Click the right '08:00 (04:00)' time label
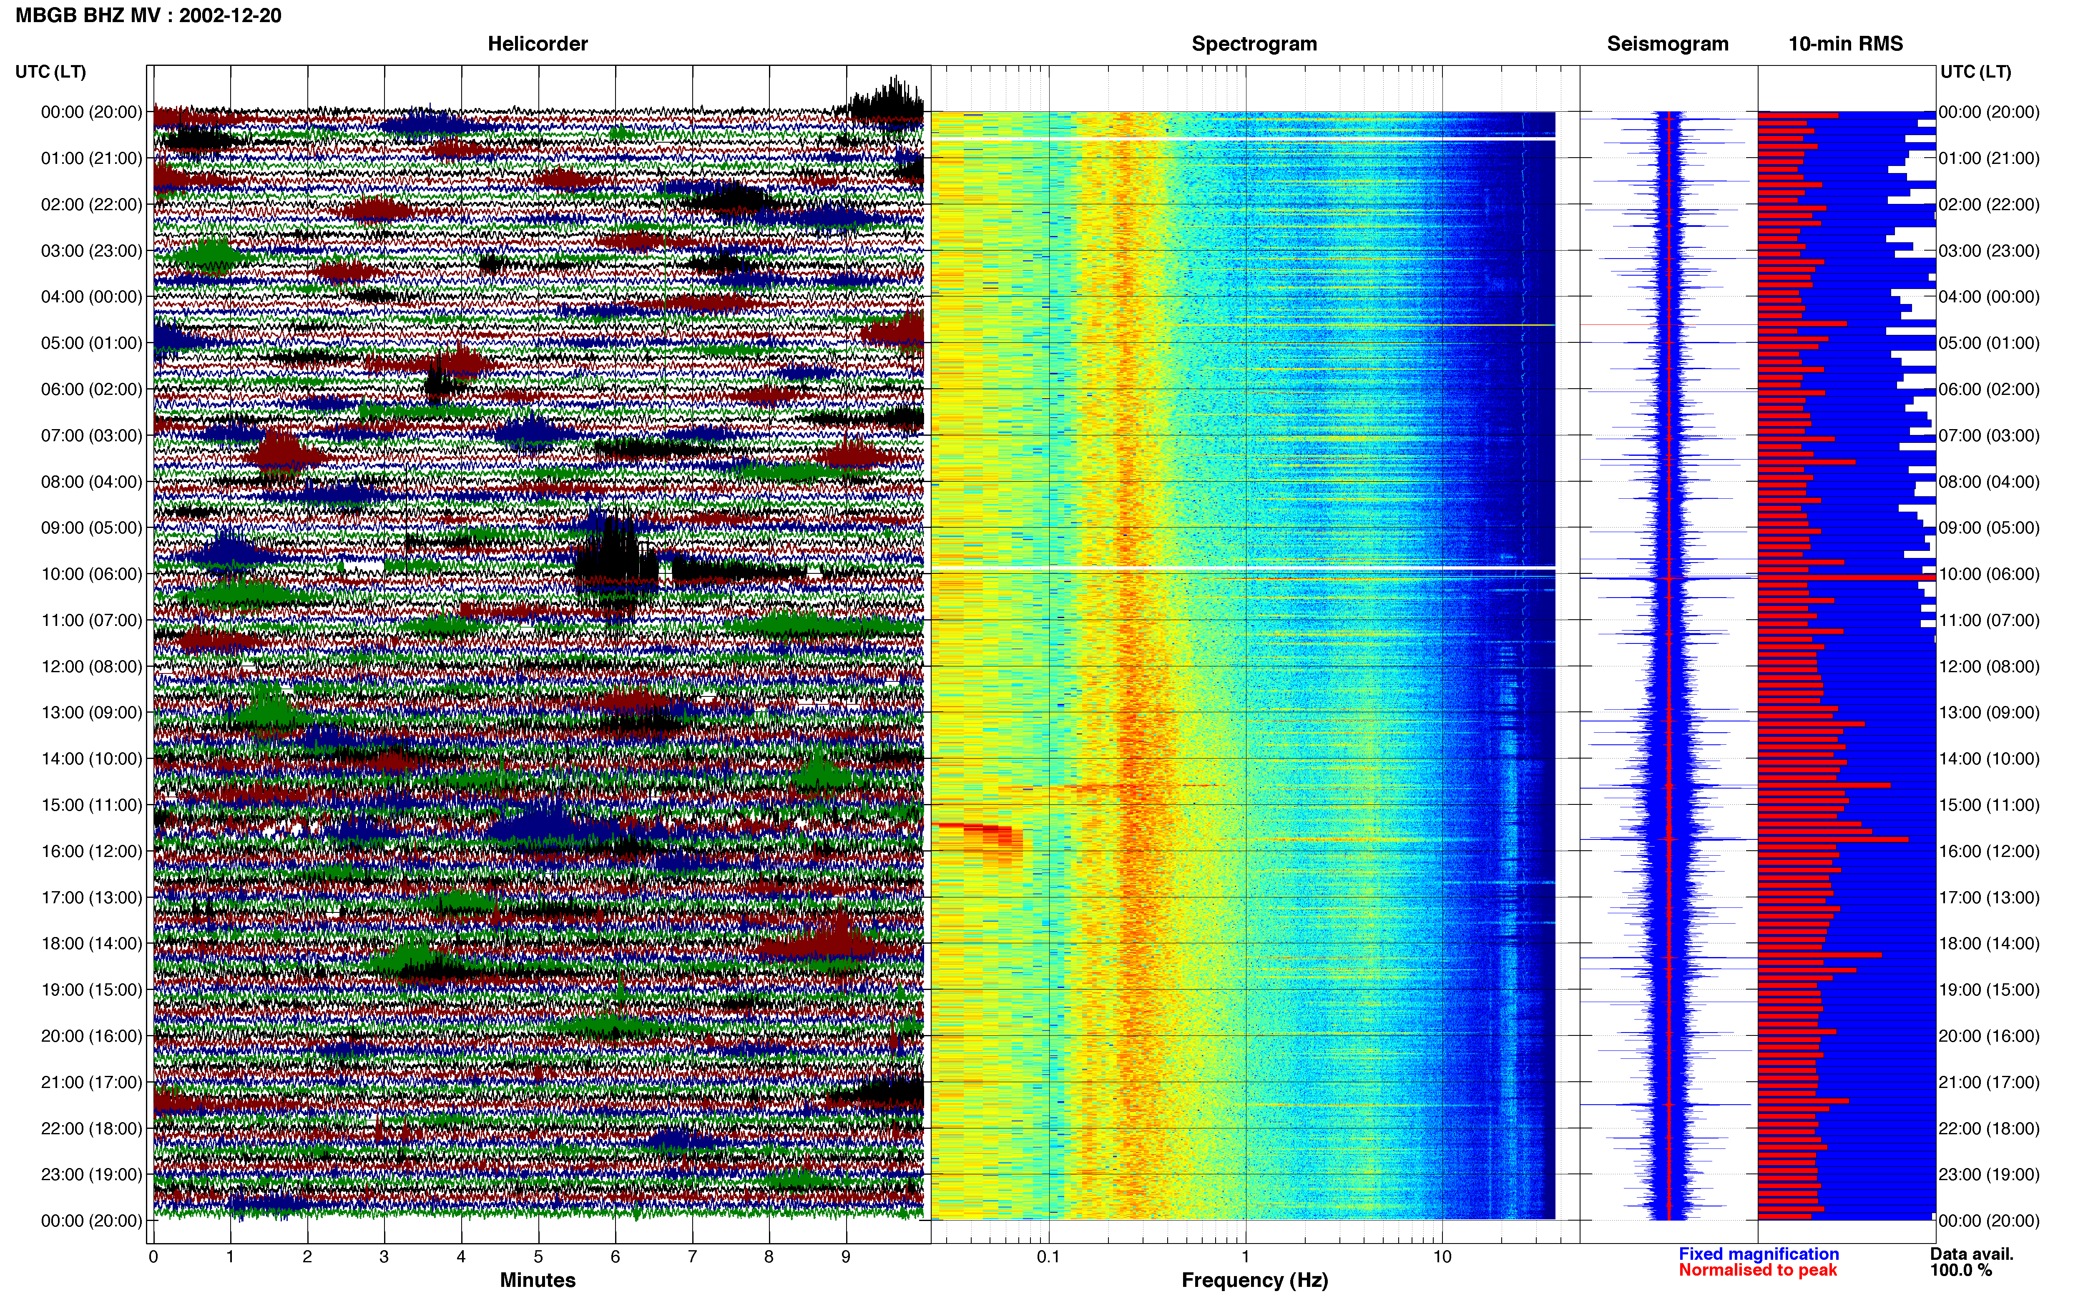The width and height of the screenshot is (2093, 1309). pyautogui.click(x=1989, y=481)
